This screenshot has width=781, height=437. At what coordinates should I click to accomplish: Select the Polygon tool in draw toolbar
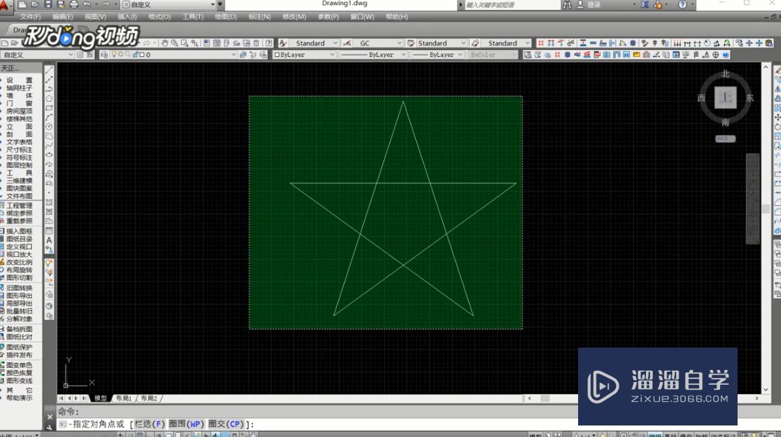pos(50,98)
